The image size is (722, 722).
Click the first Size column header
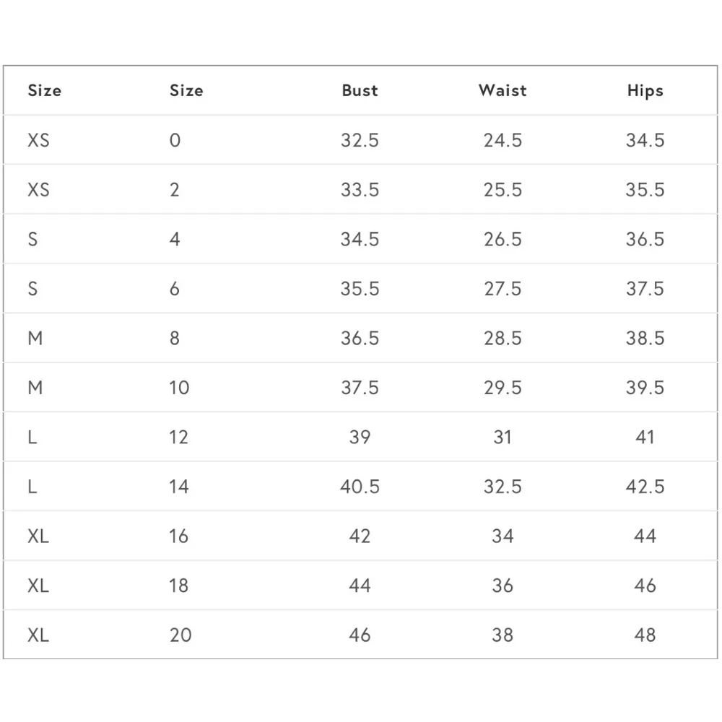pos(45,91)
